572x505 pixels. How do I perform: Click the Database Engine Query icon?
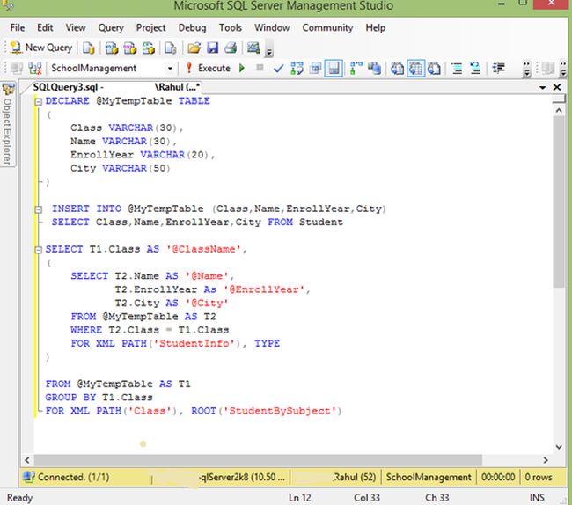(x=89, y=48)
